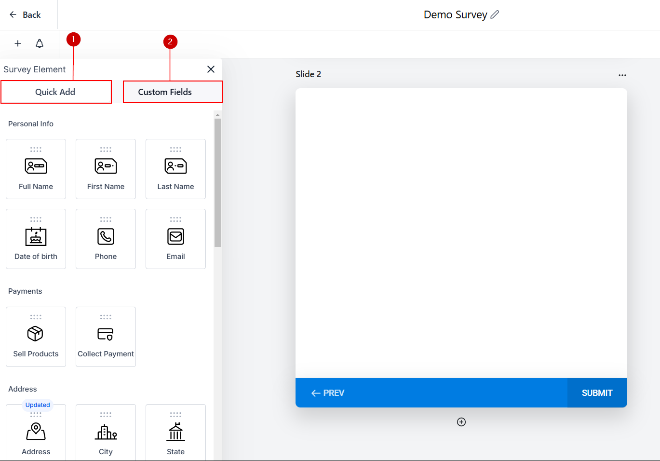Add the Collect Payment element
Viewport: 660px width, 461px height.
106,337
